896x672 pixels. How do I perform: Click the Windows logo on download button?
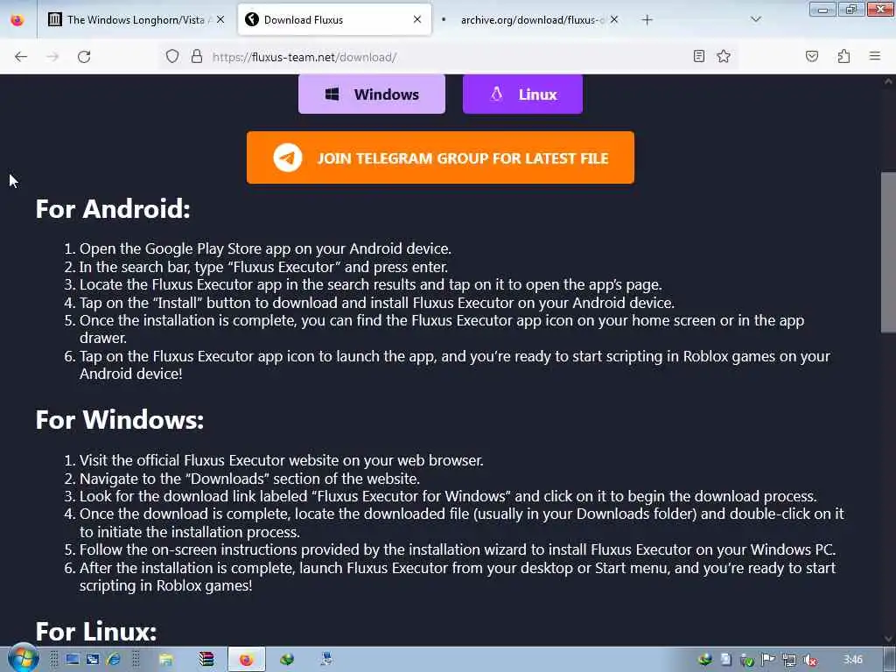[x=332, y=94]
